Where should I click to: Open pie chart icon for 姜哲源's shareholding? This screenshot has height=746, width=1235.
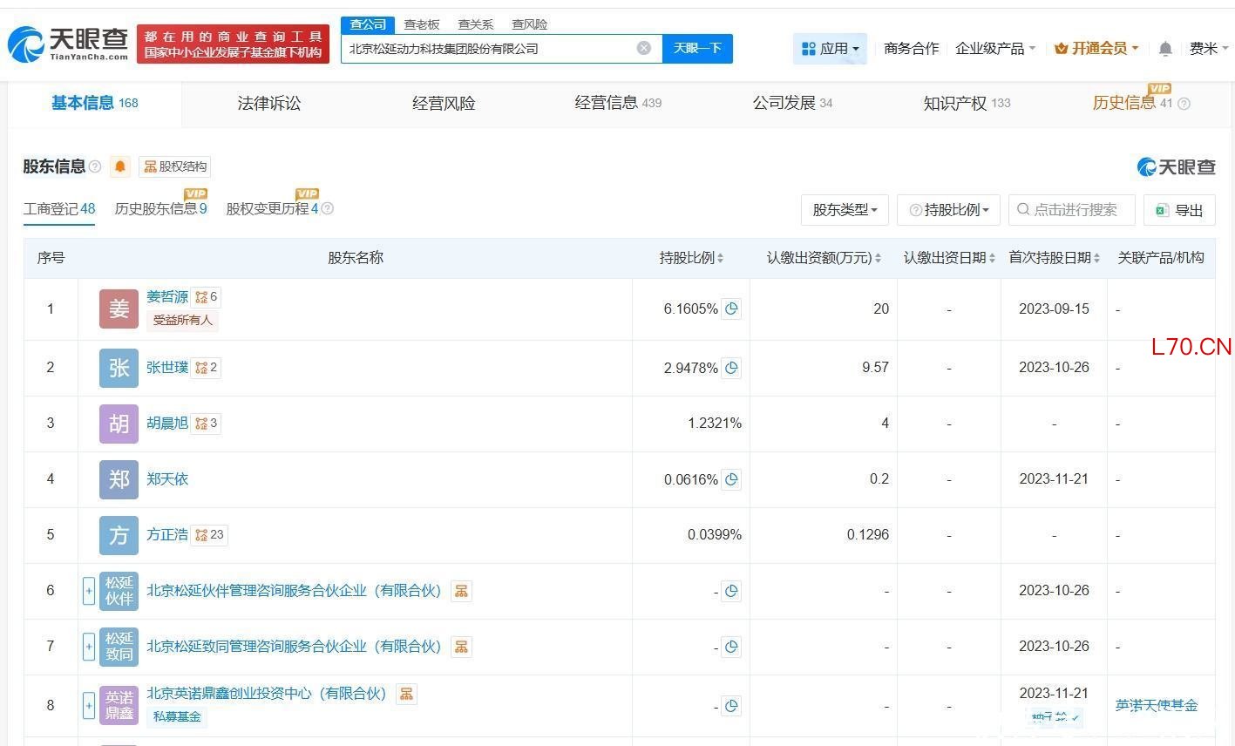(732, 309)
